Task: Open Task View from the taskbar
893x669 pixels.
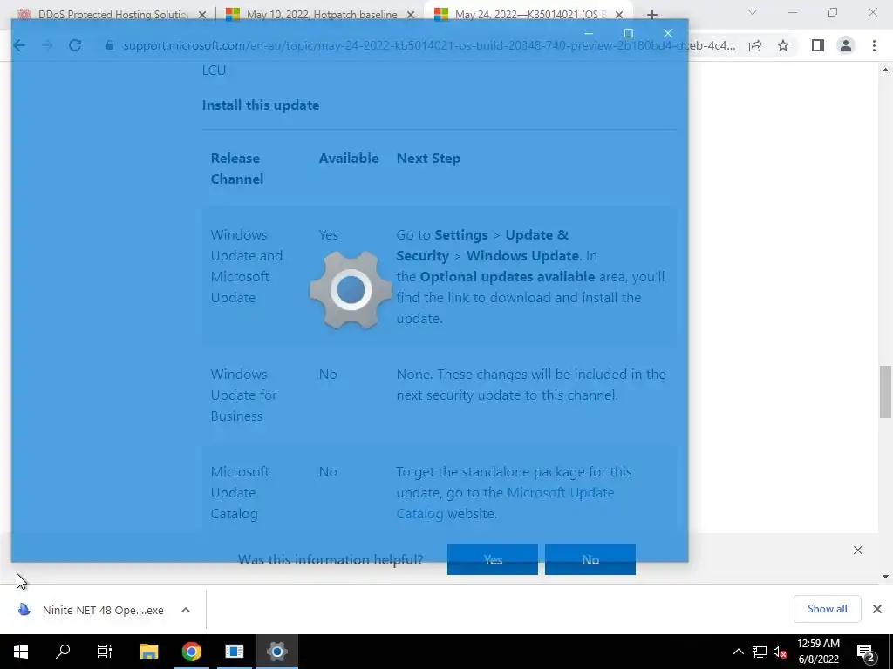Action: [105, 652]
